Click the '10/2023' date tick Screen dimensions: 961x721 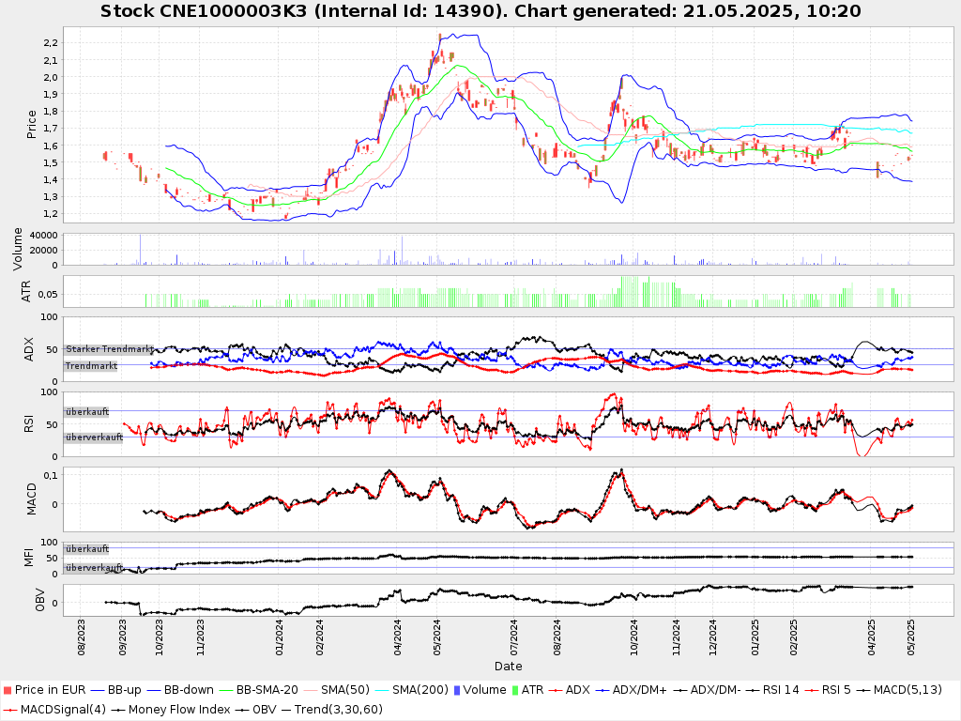coord(160,637)
